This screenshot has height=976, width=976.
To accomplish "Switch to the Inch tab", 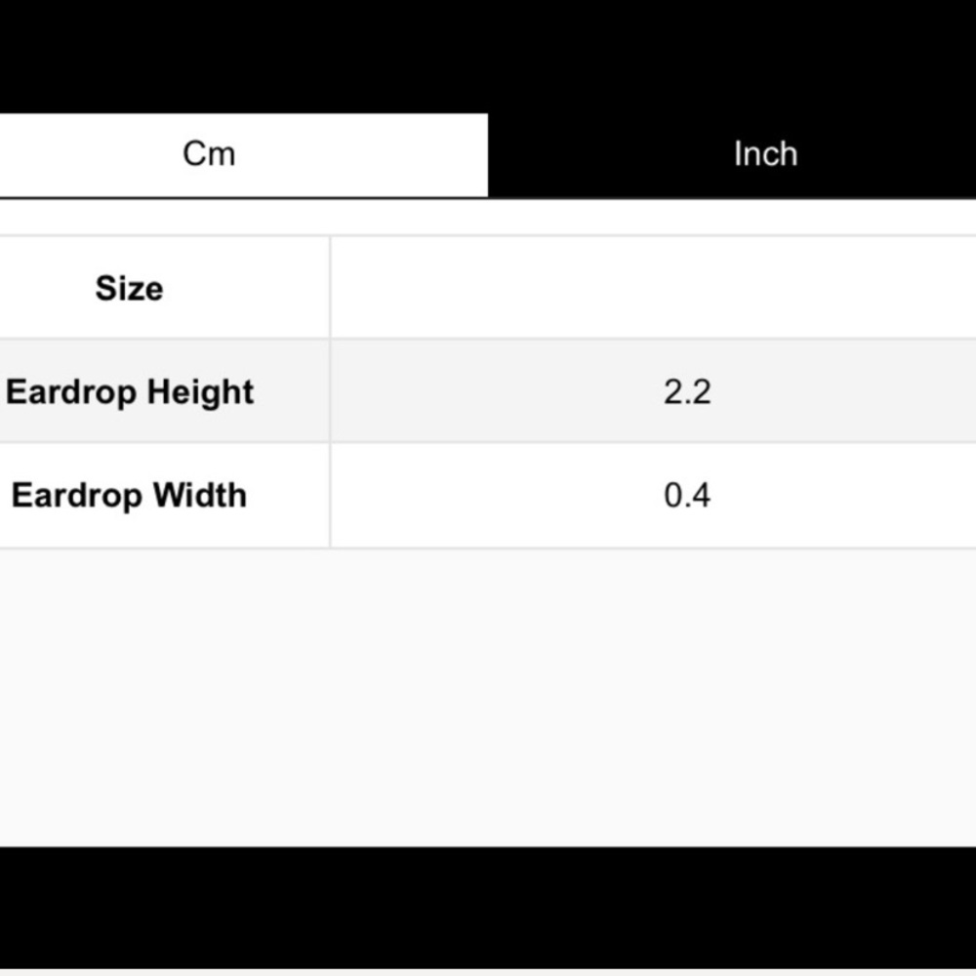I will (732, 155).
